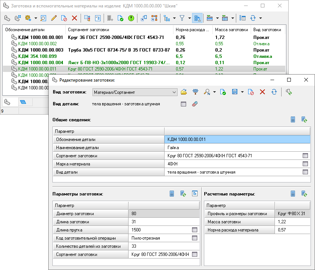
Task: Expand the dropdown arrow next to filter icon
Action: point(189,18)
